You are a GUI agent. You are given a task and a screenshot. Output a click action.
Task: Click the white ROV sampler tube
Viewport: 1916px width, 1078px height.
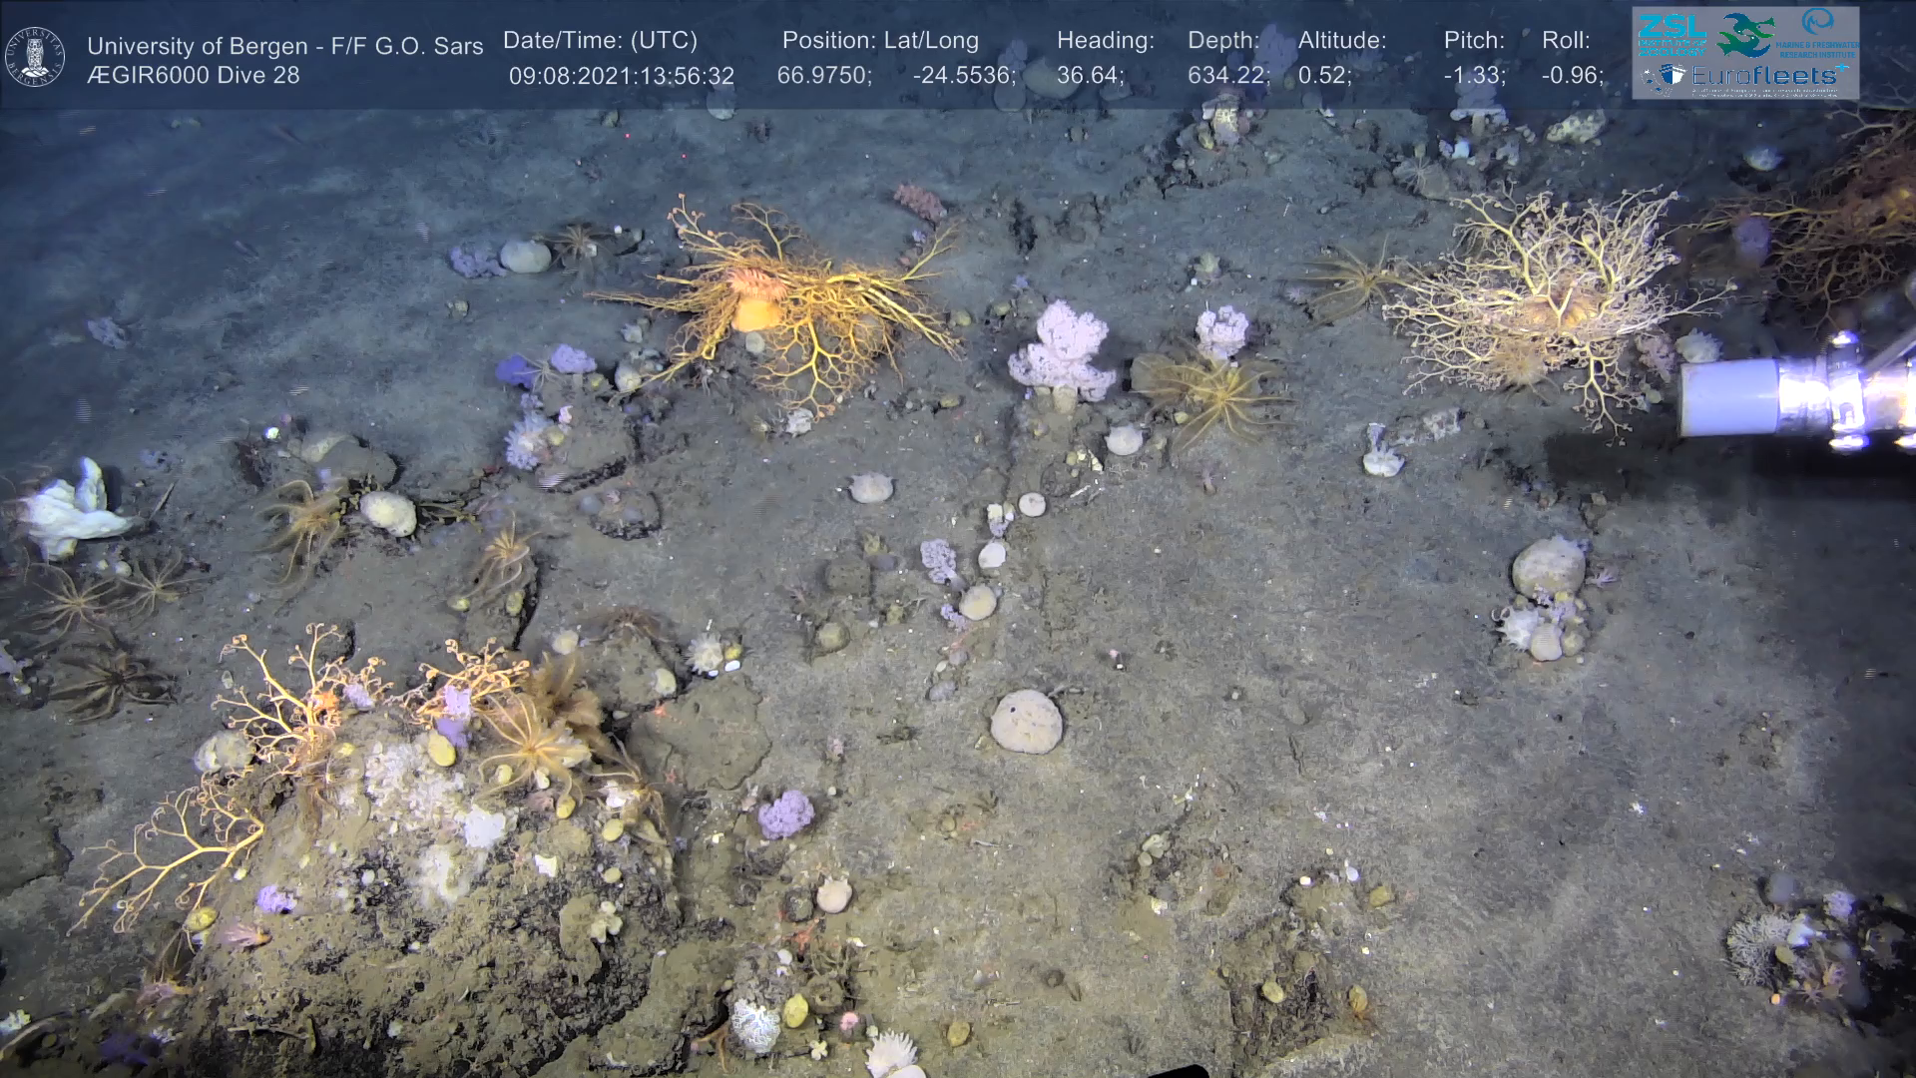tap(1730, 397)
